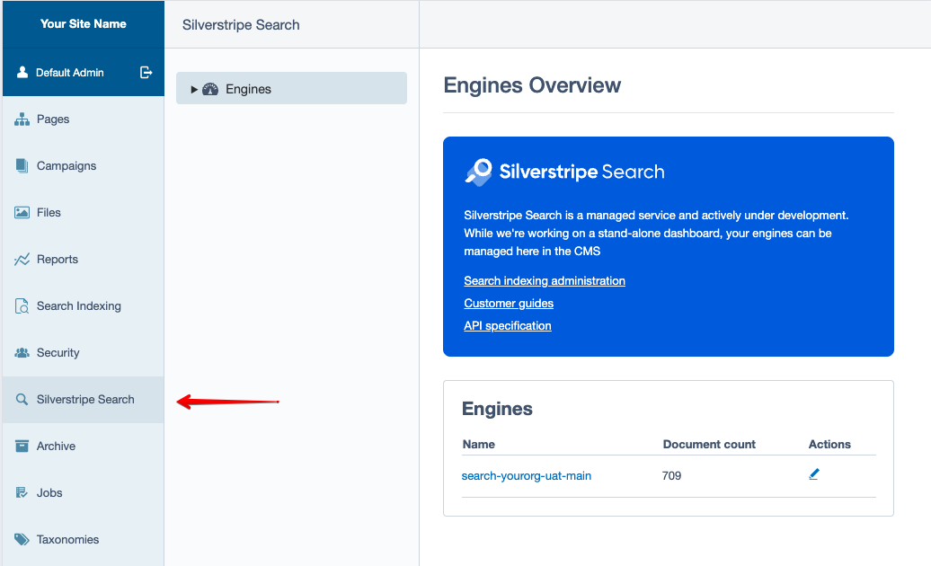Click the Pages sitemap icon in sidebar
This screenshot has height=566, width=931.
coord(22,119)
